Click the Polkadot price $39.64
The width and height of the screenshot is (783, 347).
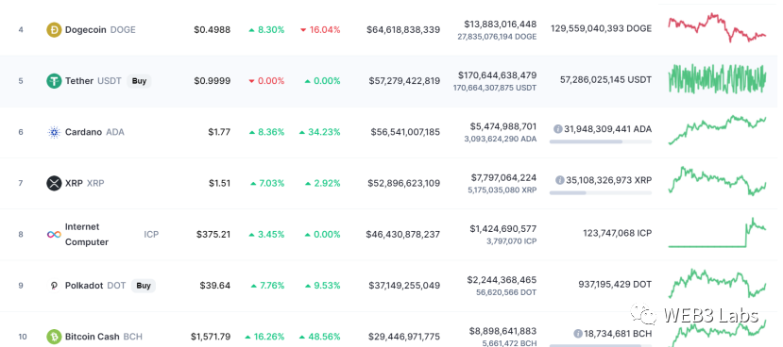click(214, 286)
